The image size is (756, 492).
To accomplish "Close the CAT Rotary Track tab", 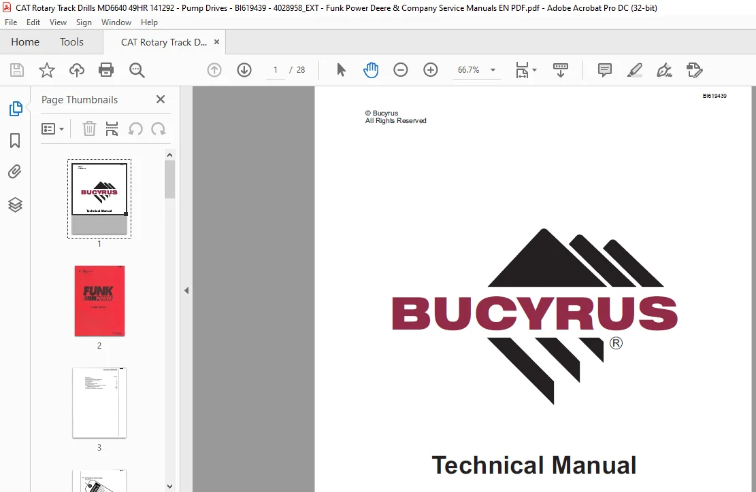I will [216, 42].
